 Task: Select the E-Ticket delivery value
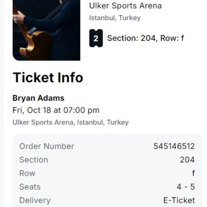point(179,200)
